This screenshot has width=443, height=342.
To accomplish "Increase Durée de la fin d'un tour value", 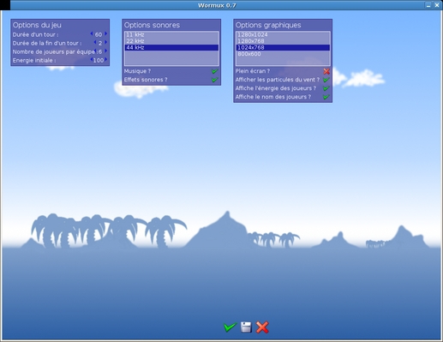I will (106, 42).
